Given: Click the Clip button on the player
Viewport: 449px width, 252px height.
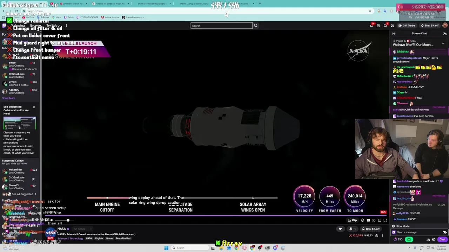Looking at the screenshot, I should click(352, 220).
